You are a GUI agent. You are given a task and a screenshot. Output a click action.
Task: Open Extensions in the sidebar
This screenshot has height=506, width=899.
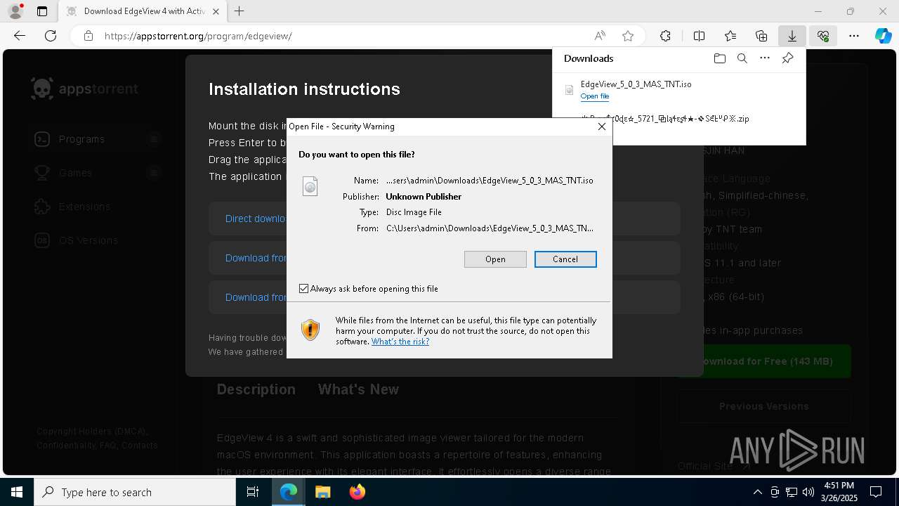(84, 207)
